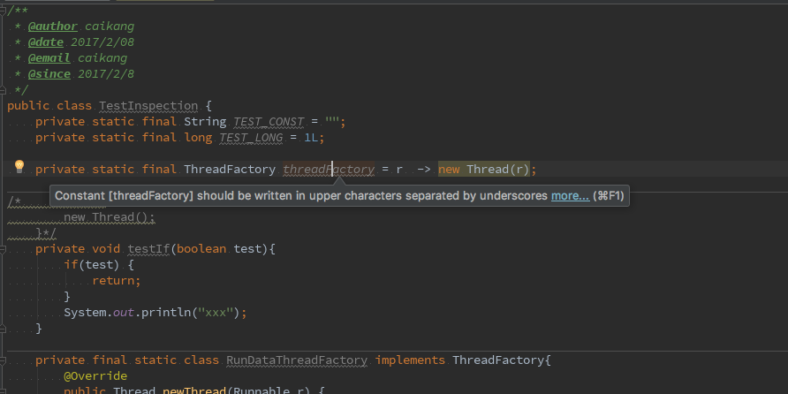Click the RunDataThreadFactory class name
The image size is (788, 394).
(297, 360)
